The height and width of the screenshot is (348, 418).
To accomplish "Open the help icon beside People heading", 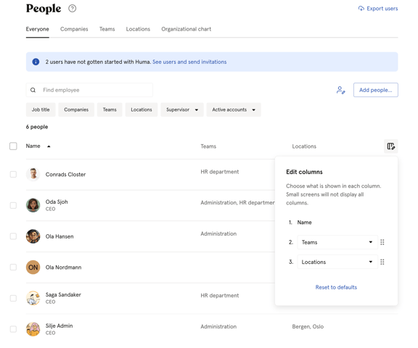I will click(72, 9).
